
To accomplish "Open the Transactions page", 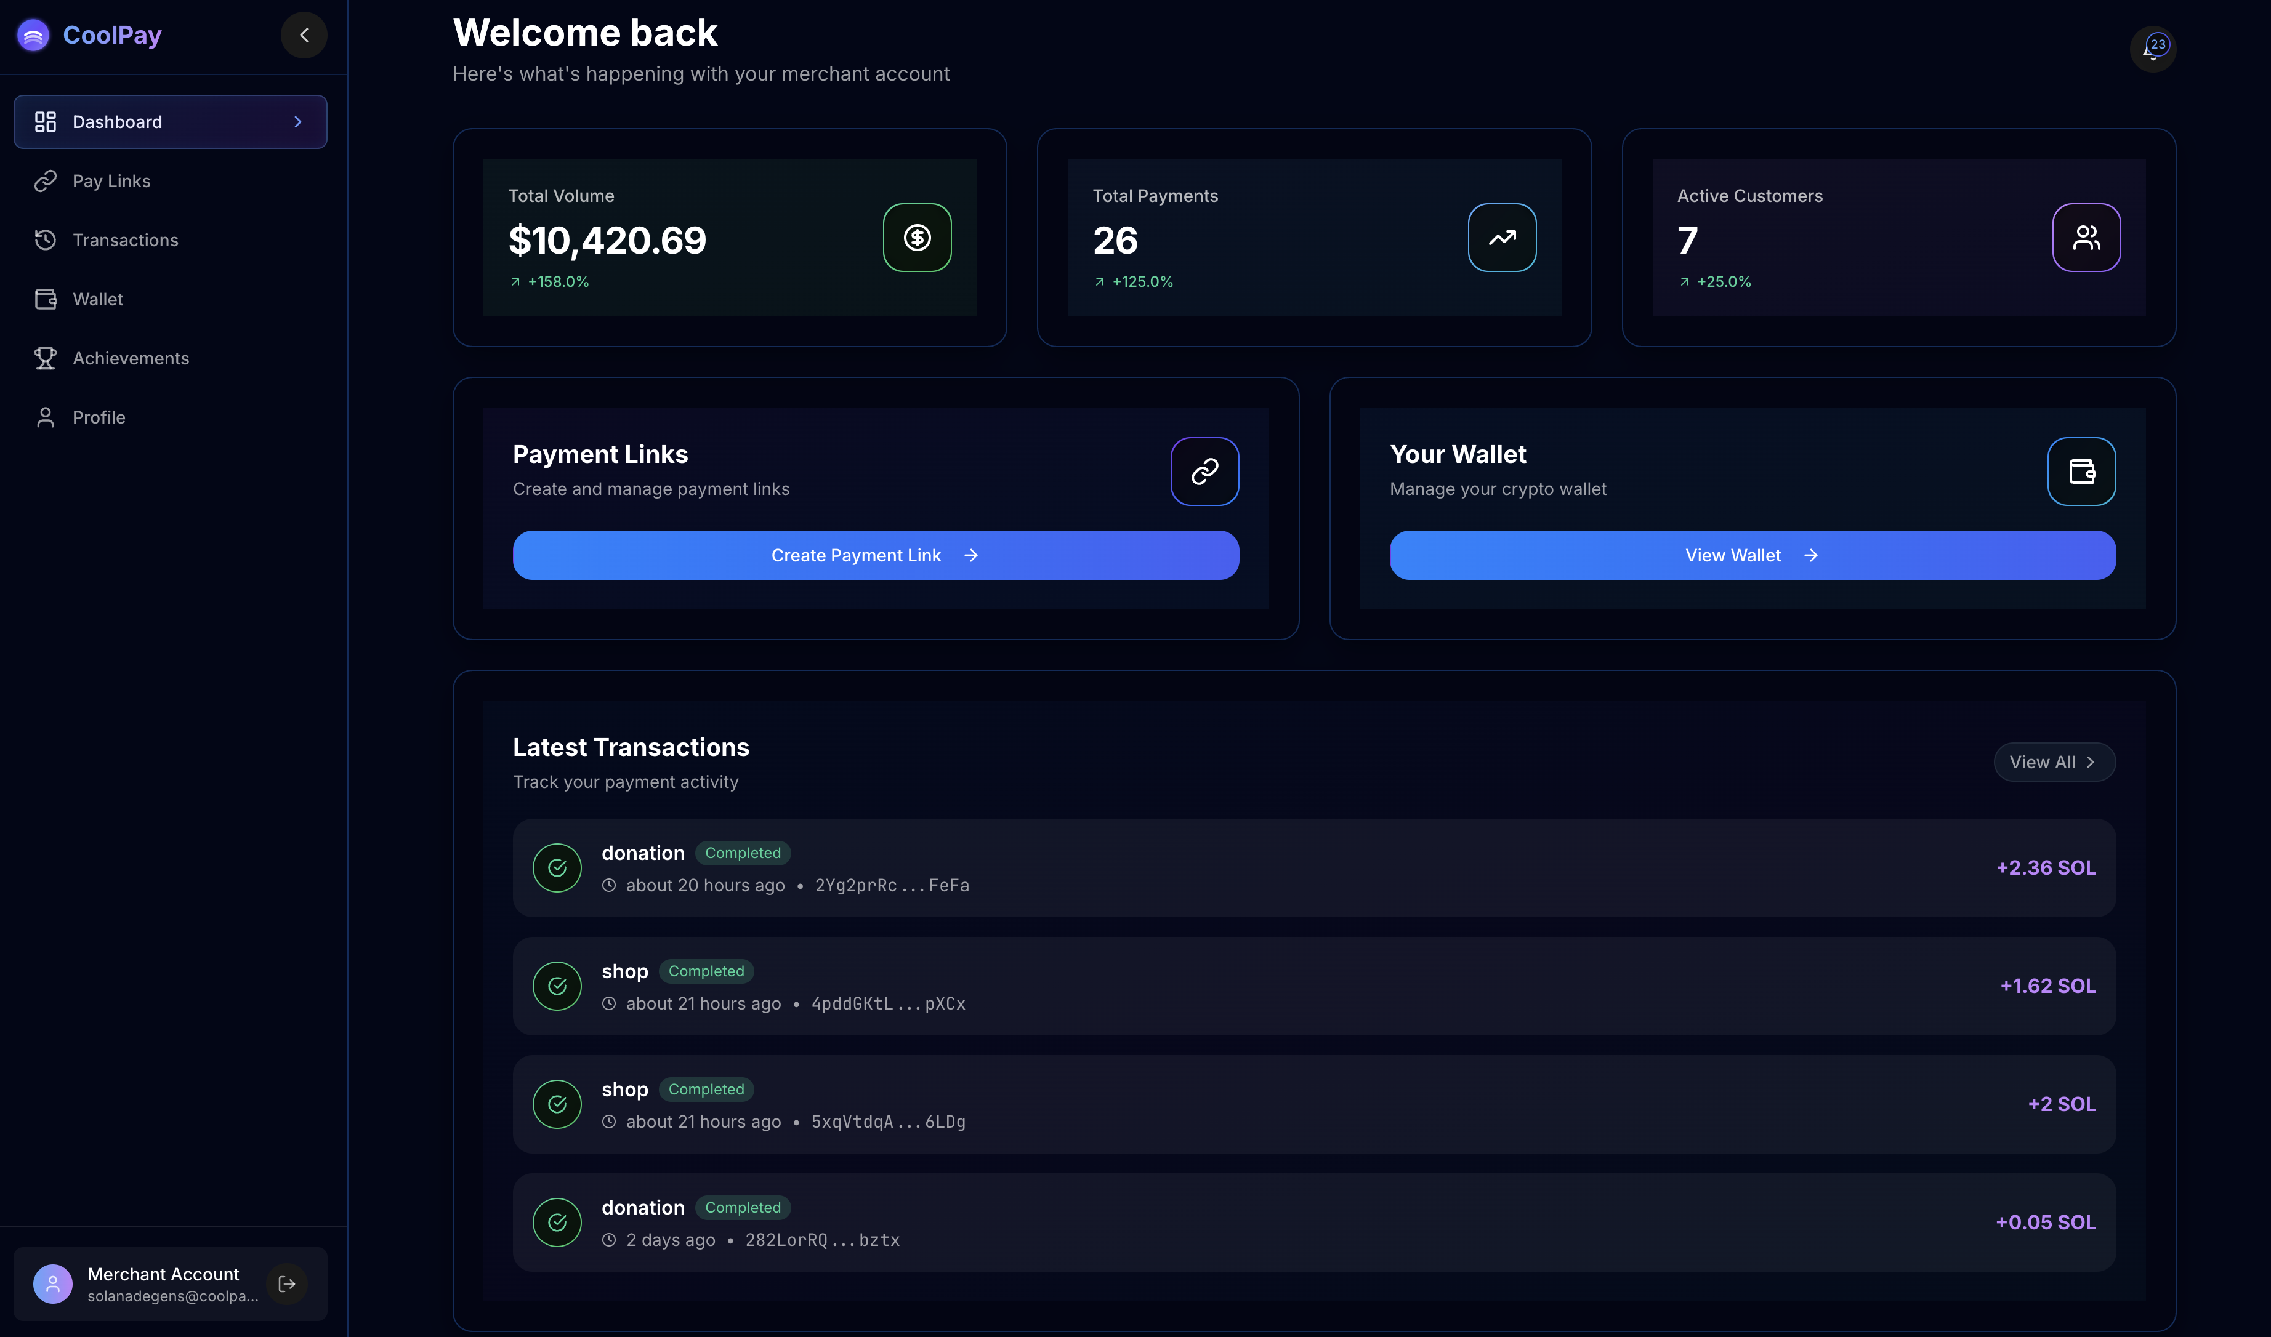I will click(x=171, y=239).
